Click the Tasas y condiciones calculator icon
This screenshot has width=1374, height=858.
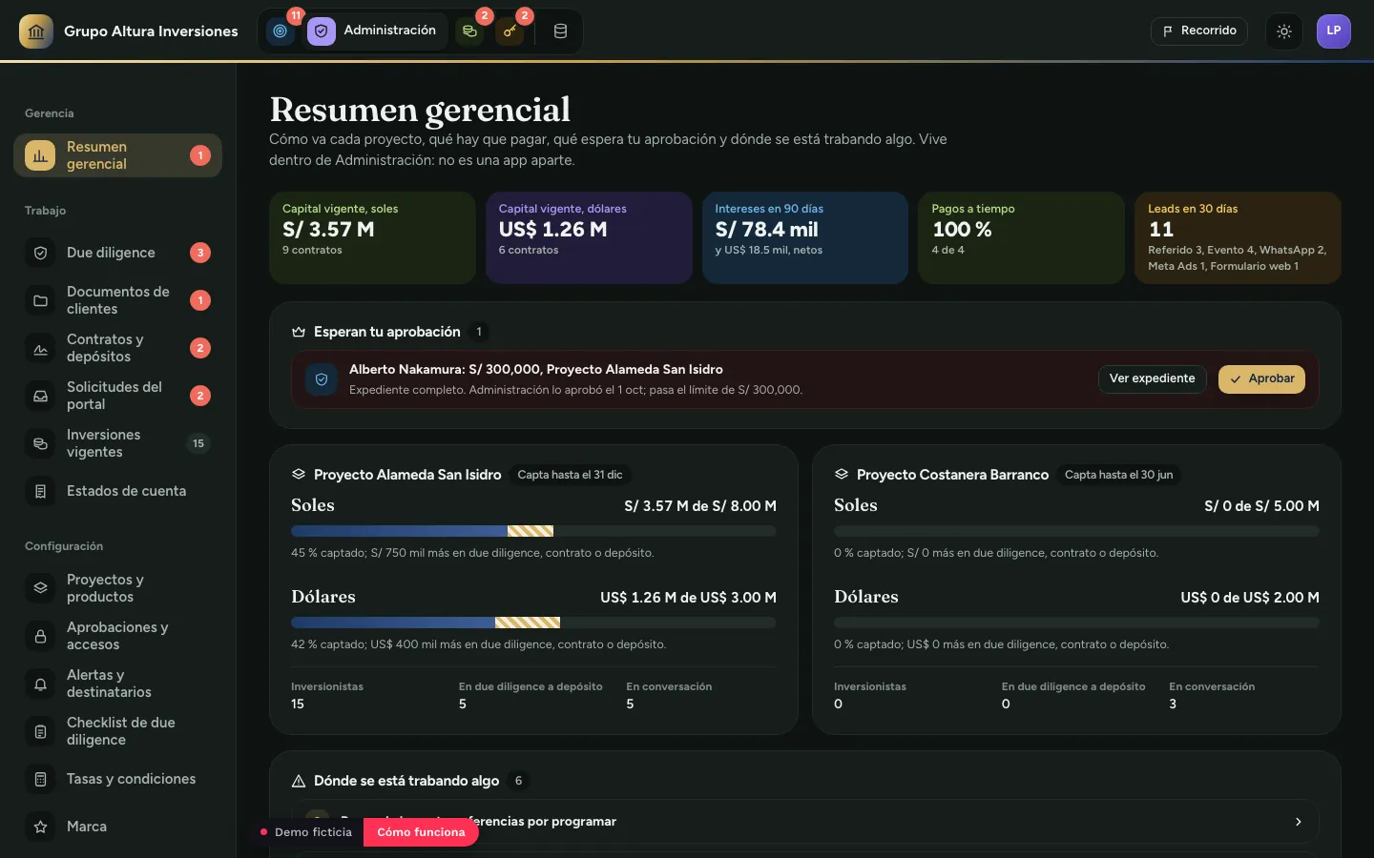[40, 779]
